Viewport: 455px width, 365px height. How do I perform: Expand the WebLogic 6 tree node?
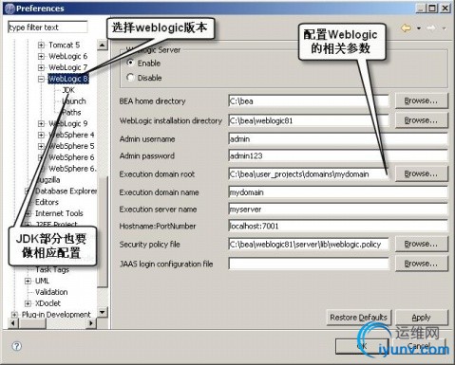(x=41, y=56)
